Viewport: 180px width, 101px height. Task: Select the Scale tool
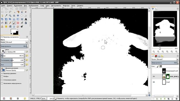(6, 19)
